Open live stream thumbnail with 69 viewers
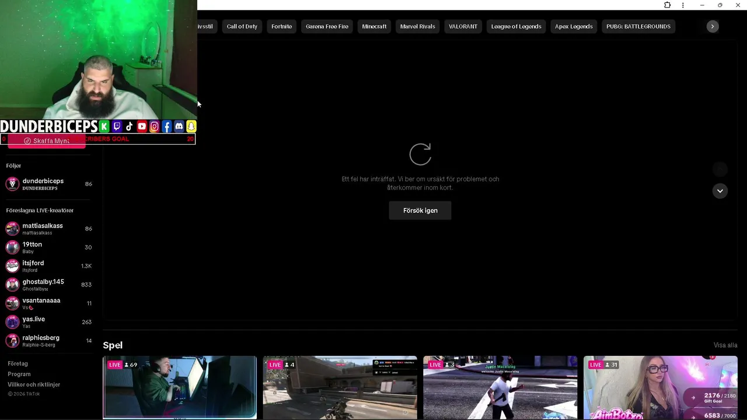Screen dimensions: 747x420 (180, 387)
